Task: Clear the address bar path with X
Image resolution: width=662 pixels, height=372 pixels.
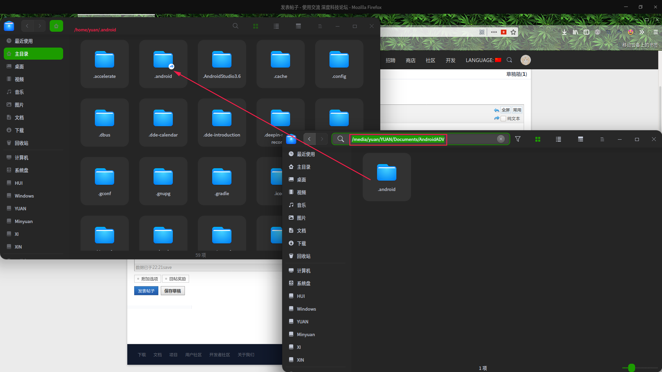Action: [501, 139]
